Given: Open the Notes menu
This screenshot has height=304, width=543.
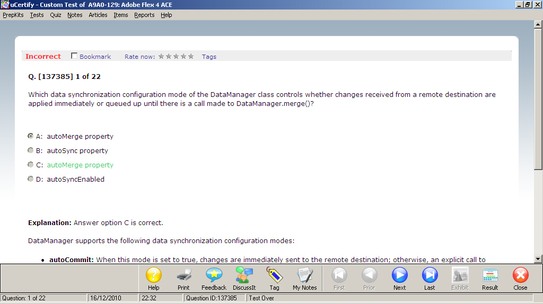Looking at the screenshot, I should pyautogui.click(x=75, y=15).
